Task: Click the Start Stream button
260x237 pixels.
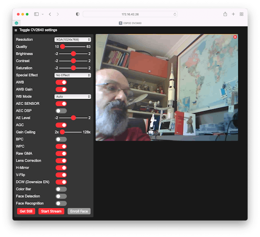Action: pos(51,211)
